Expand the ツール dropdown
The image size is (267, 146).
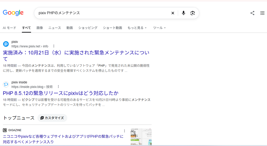pyautogui.click(x=159, y=28)
